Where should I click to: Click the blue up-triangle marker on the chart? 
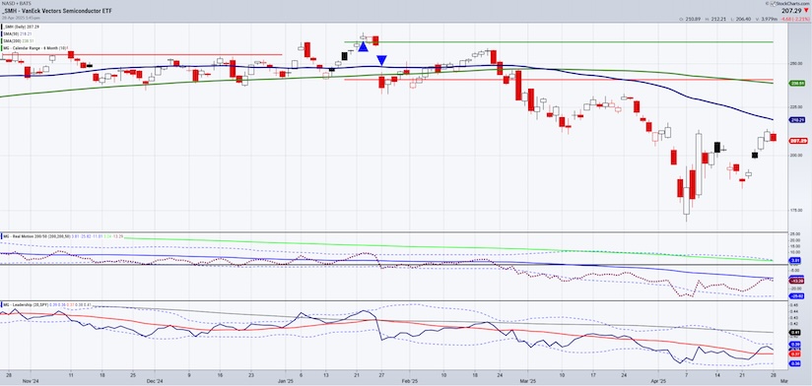click(x=363, y=46)
